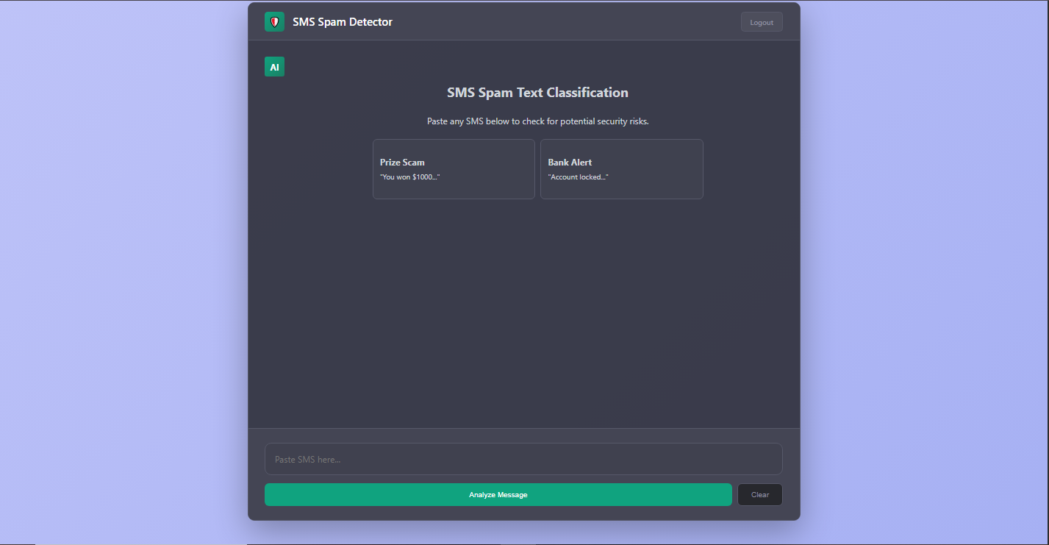
Task: Click the SMS Spam Text Classification heading
Action: pyautogui.click(x=538, y=93)
